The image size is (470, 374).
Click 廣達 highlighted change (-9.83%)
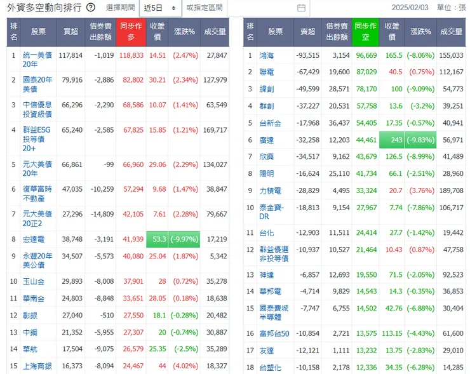420,140
